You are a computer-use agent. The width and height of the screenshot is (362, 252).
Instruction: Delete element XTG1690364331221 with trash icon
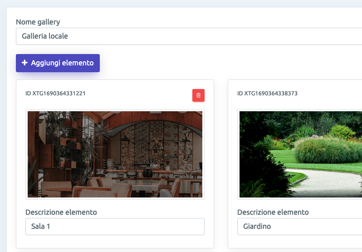(x=198, y=95)
